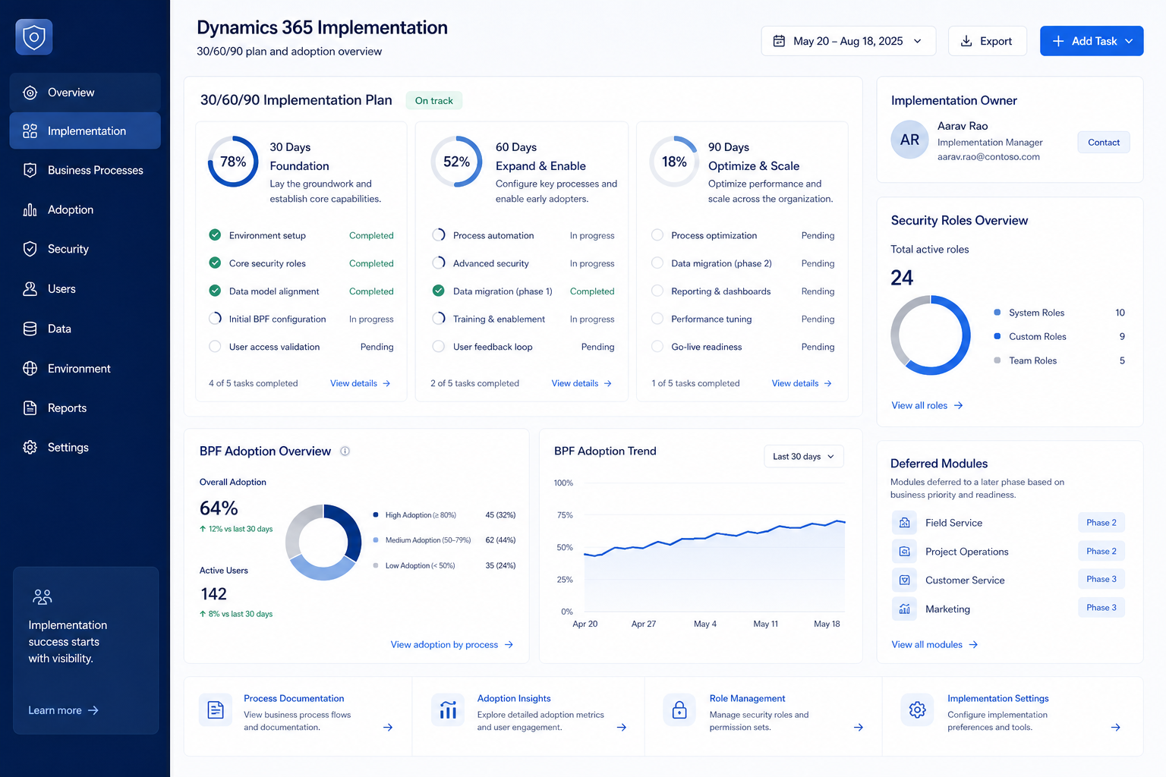
Task: Click the Users person icon
Action: 30,289
